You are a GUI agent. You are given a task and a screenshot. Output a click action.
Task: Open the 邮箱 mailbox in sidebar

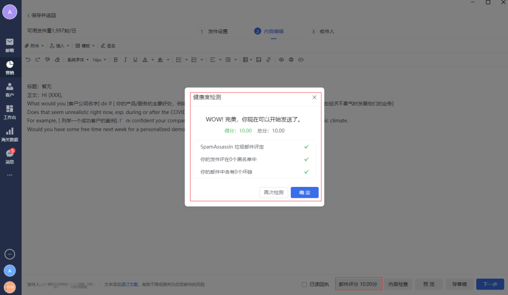pos(10,45)
